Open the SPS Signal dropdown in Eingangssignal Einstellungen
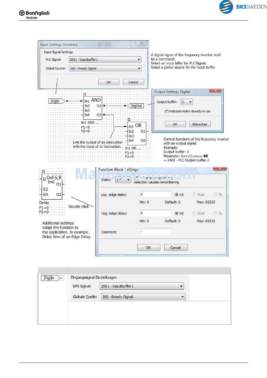 pos(142,286)
